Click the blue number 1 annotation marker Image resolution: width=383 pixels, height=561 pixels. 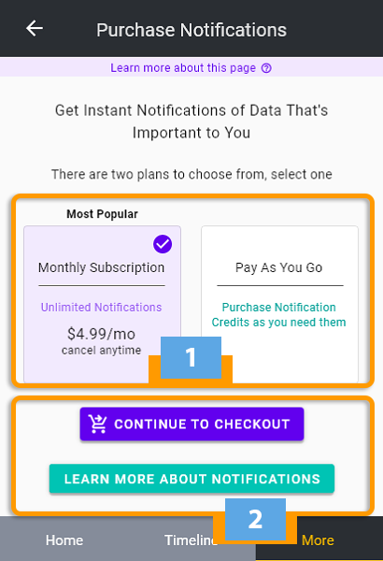(x=191, y=357)
